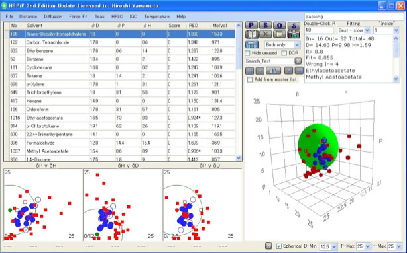Open the Diffusion menu
This screenshot has width=407, height=253.
[x=53, y=17]
